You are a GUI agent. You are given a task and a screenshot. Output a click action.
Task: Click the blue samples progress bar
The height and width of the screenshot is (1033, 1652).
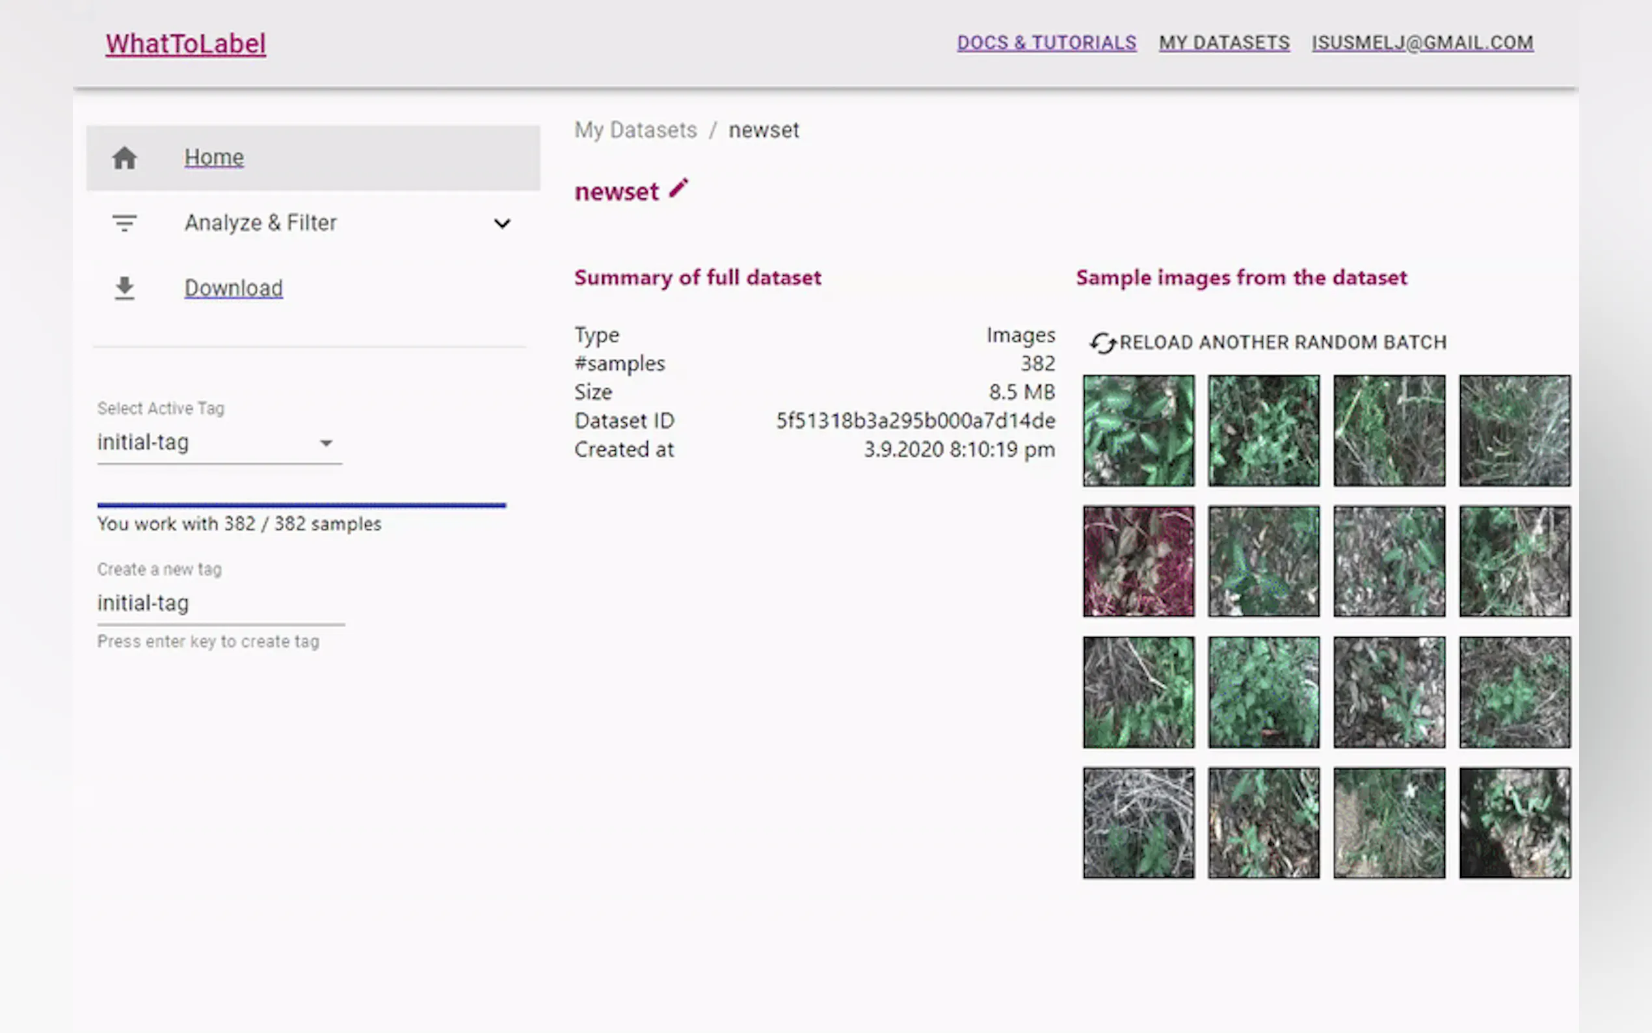(301, 505)
